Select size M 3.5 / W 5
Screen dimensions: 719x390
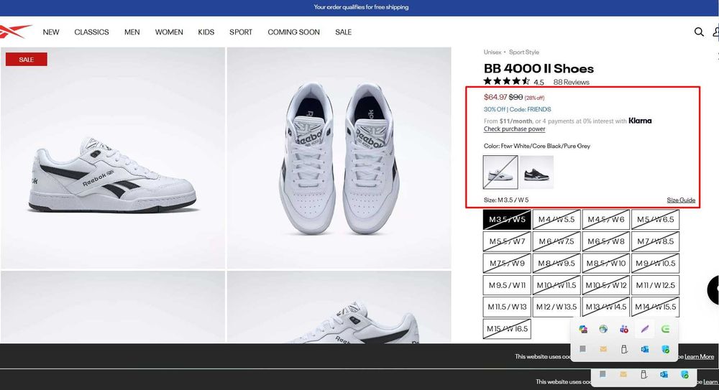pyautogui.click(x=507, y=220)
